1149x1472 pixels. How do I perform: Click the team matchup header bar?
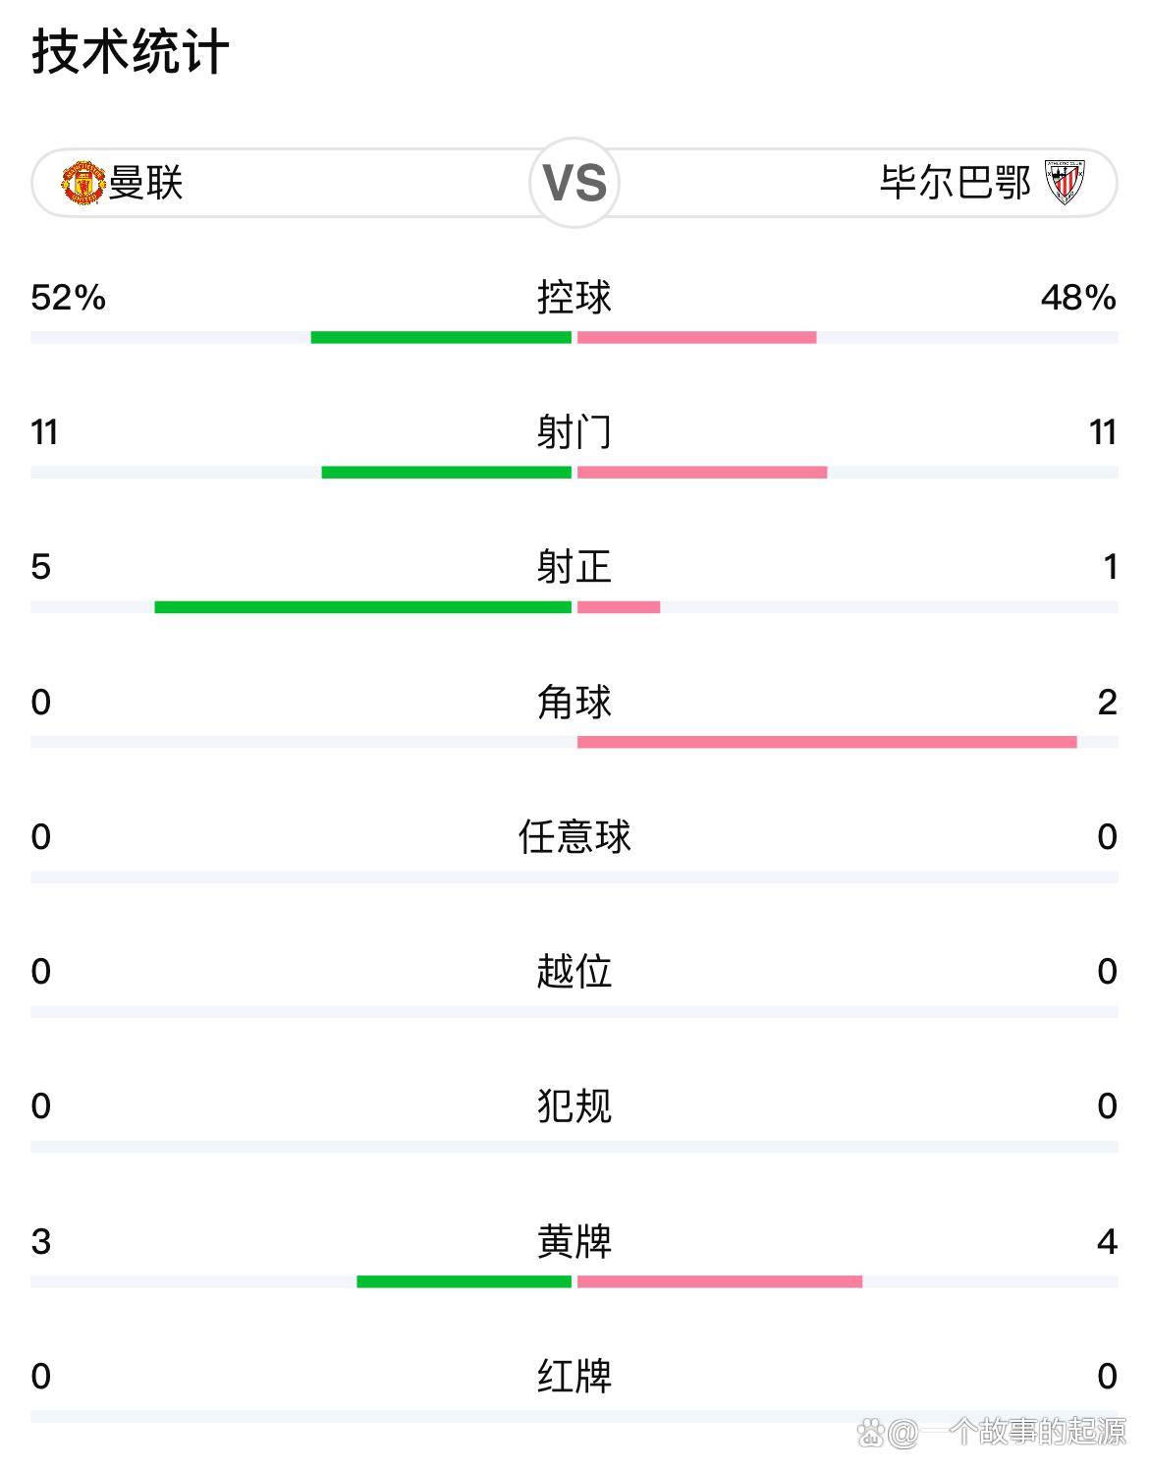pyautogui.click(x=574, y=183)
